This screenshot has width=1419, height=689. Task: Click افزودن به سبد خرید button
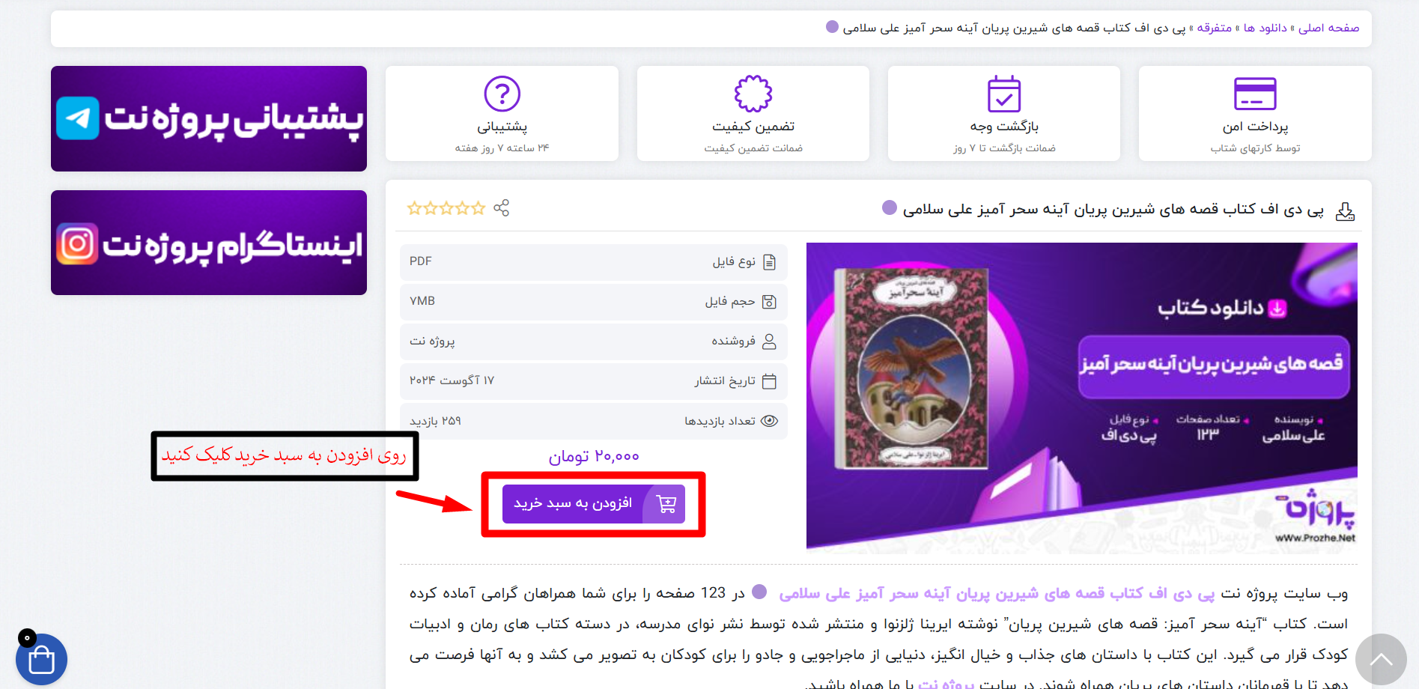(x=593, y=504)
